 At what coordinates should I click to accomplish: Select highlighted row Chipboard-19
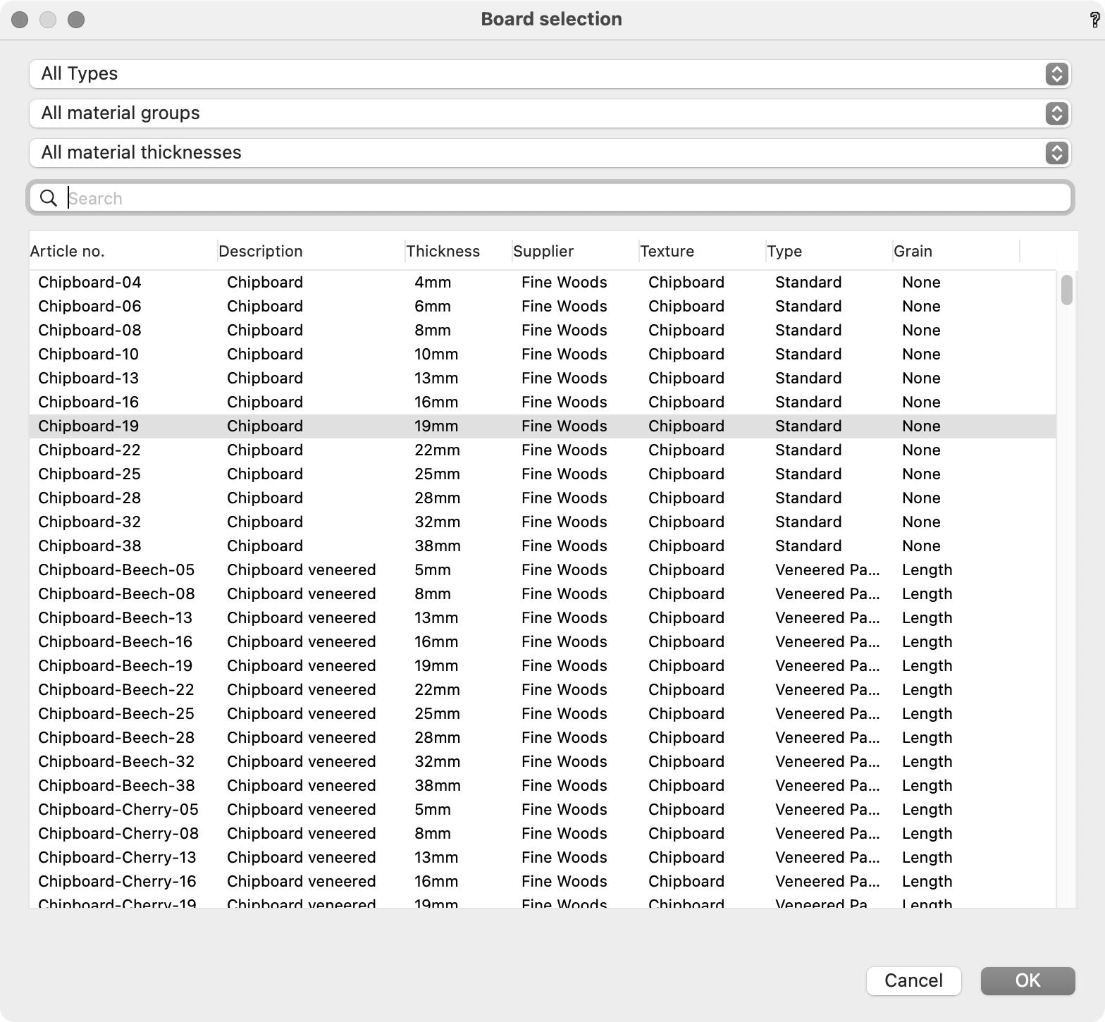click(543, 426)
